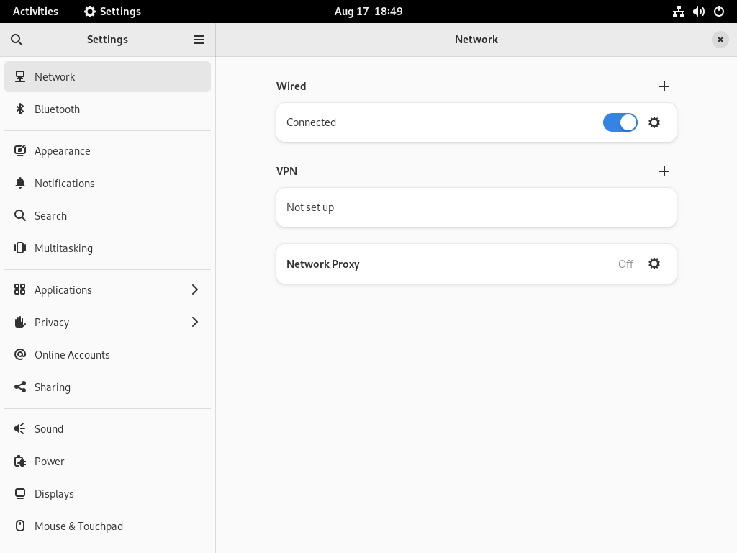Close the Settings window

click(720, 40)
